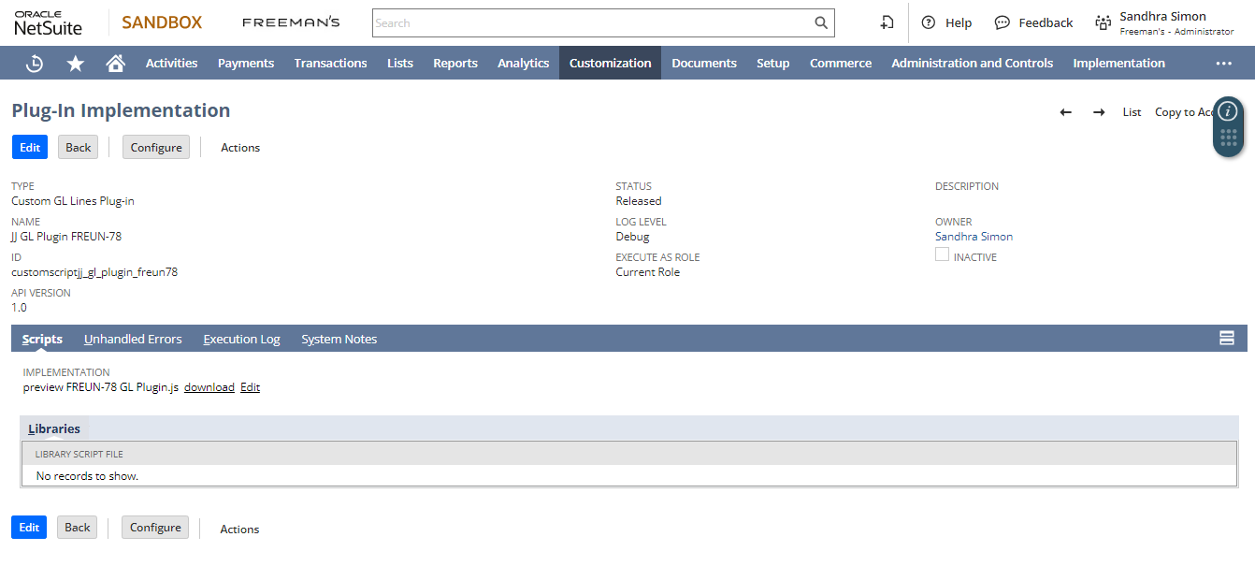
Task: Download the FREUN-78 GL Plugin script
Action: 209,387
